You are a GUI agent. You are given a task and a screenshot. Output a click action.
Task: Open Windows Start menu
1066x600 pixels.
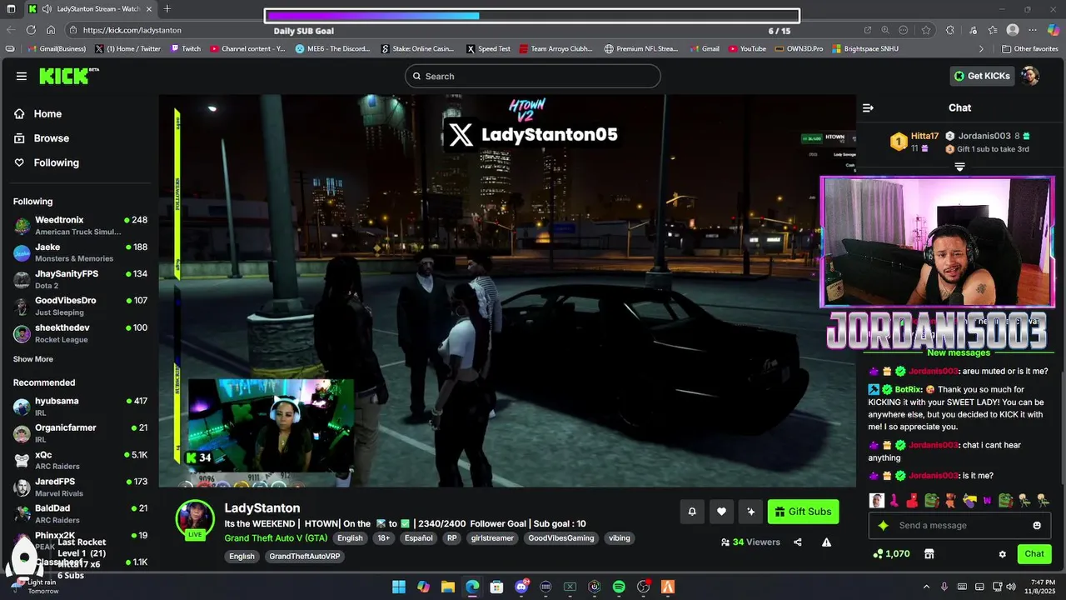click(399, 587)
